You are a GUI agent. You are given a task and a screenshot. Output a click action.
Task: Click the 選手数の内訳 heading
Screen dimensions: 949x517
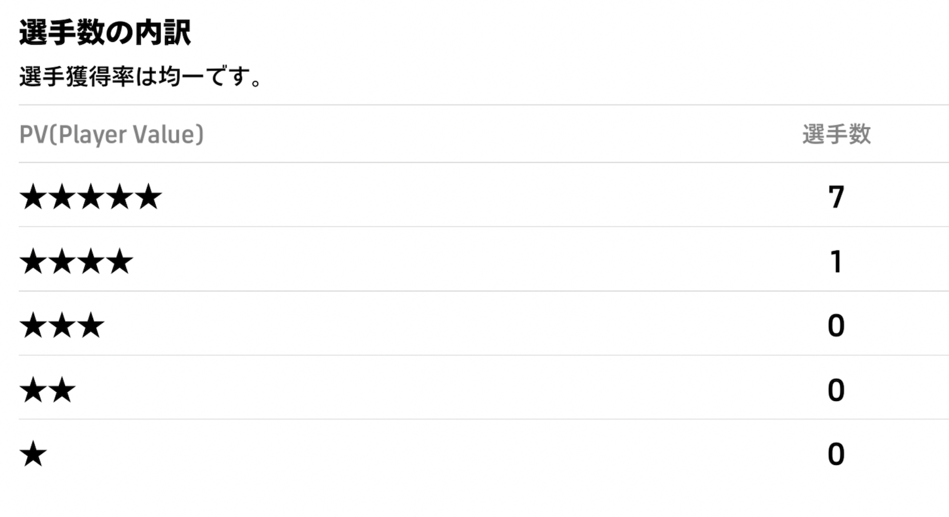pyautogui.click(x=105, y=33)
